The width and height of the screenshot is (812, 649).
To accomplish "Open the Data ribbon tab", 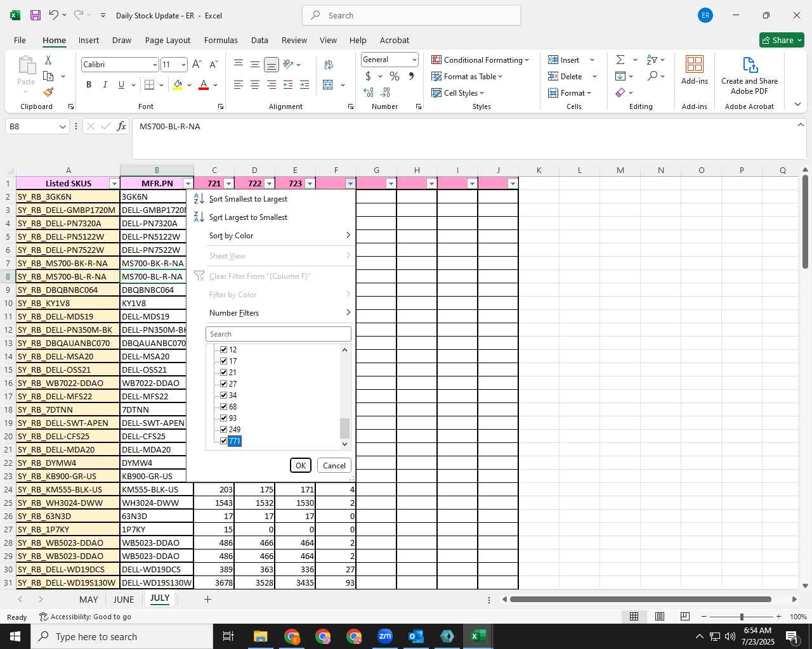I will click(x=259, y=40).
